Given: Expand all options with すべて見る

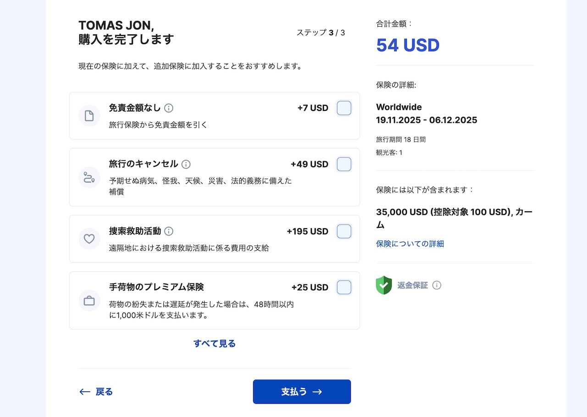Looking at the screenshot, I should [214, 343].
